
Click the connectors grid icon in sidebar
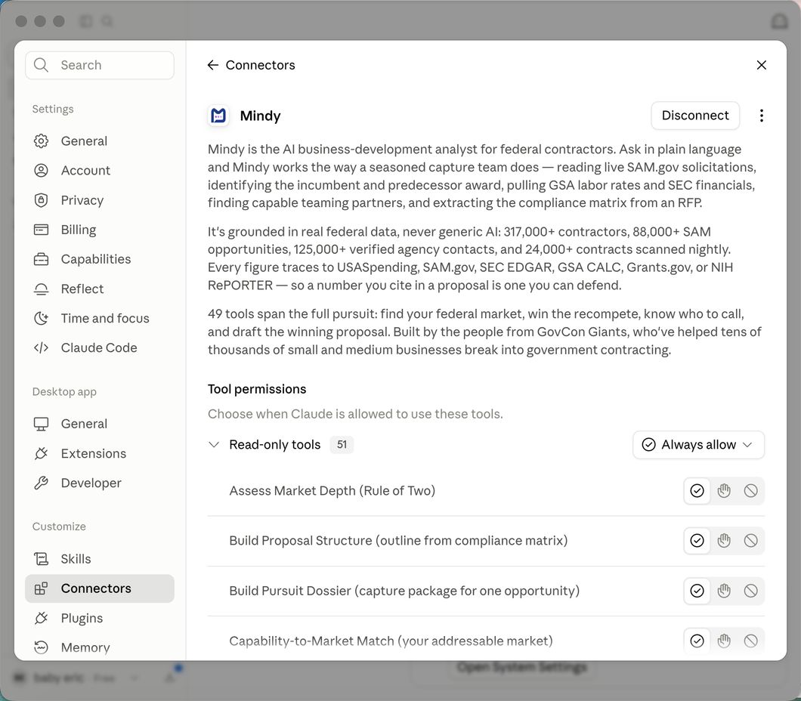(41, 588)
